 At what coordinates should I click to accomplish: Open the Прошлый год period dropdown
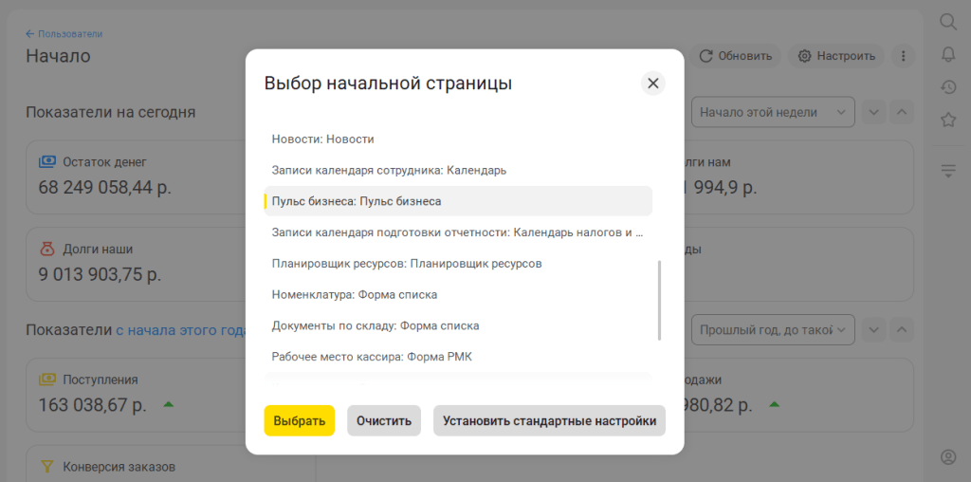point(773,330)
